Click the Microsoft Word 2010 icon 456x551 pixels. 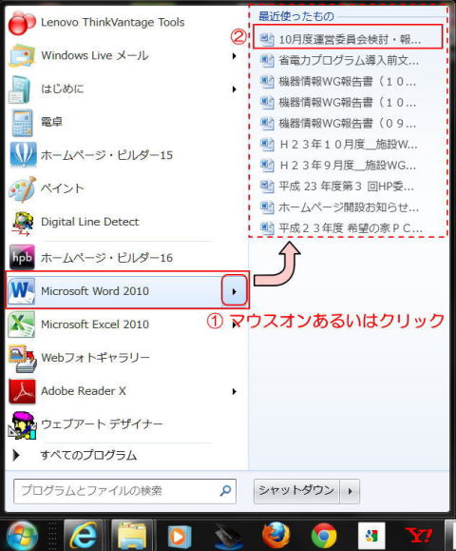[22, 291]
